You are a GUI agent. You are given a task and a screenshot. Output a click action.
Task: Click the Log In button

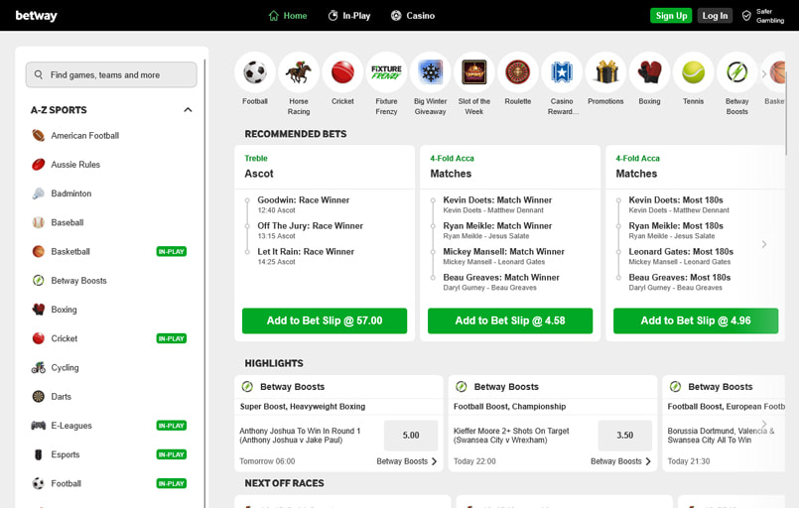715,16
